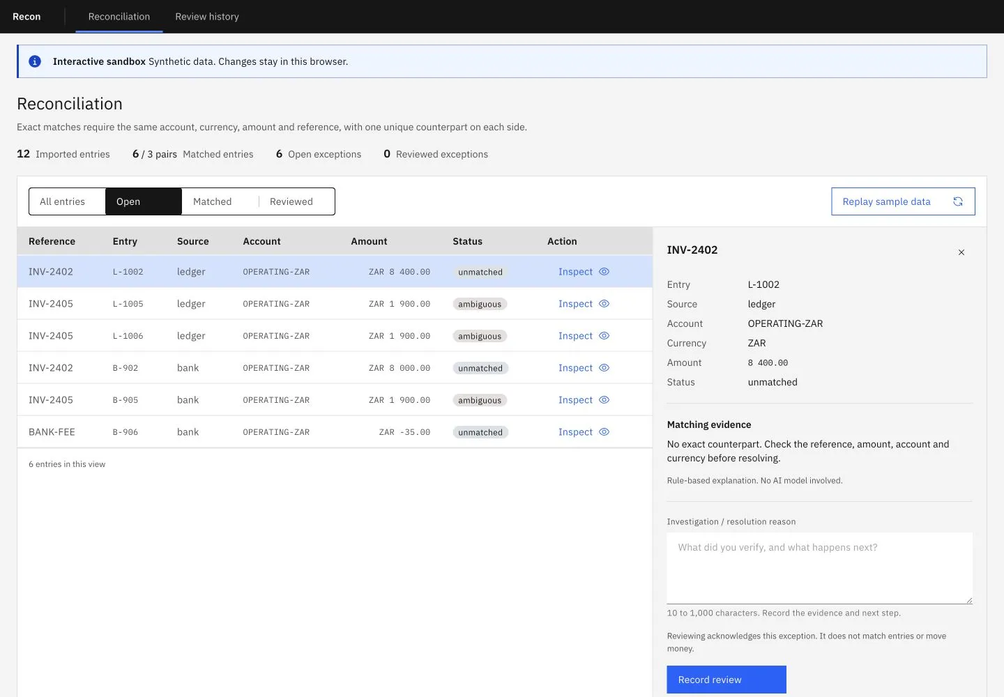Viewport: 1004px width, 697px height.
Task: Click the Matching evidence heading
Action: coord(709,424)
